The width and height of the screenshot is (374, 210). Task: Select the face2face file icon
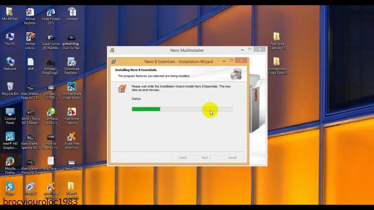(51, 163)
